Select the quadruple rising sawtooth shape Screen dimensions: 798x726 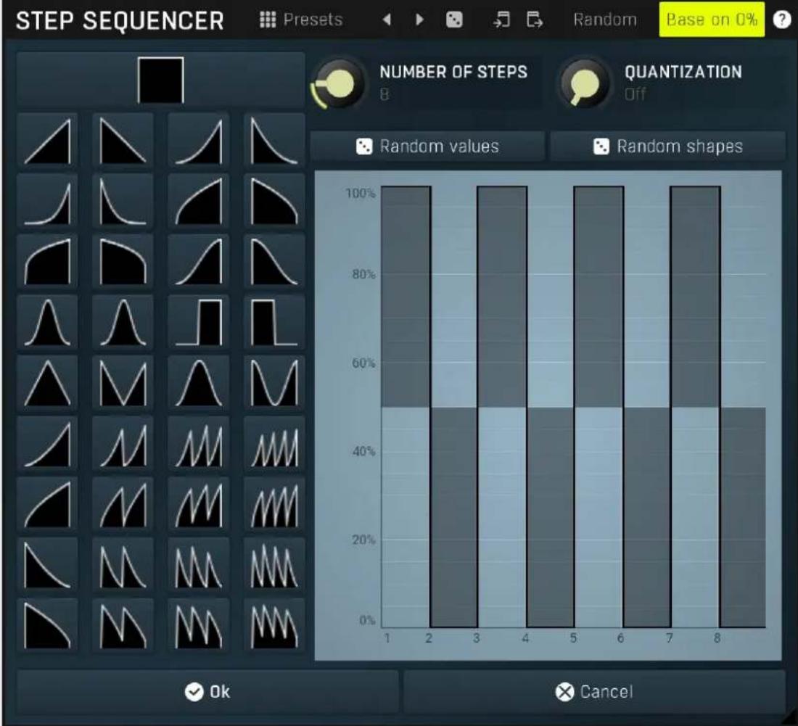[273, 444]
